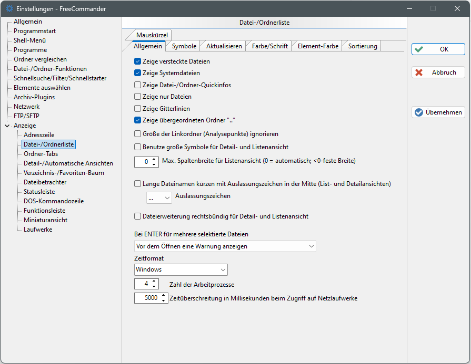Screen dimensions: 471x364
Task: Select Datei-/Ordnerliste tree item
Action: click(x=48, y=144)
